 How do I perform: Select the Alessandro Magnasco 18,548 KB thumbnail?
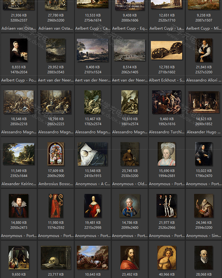pos(19,102)
